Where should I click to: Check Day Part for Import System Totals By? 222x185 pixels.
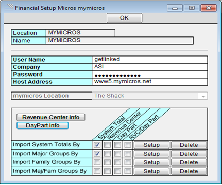click(x=117, y=145)
